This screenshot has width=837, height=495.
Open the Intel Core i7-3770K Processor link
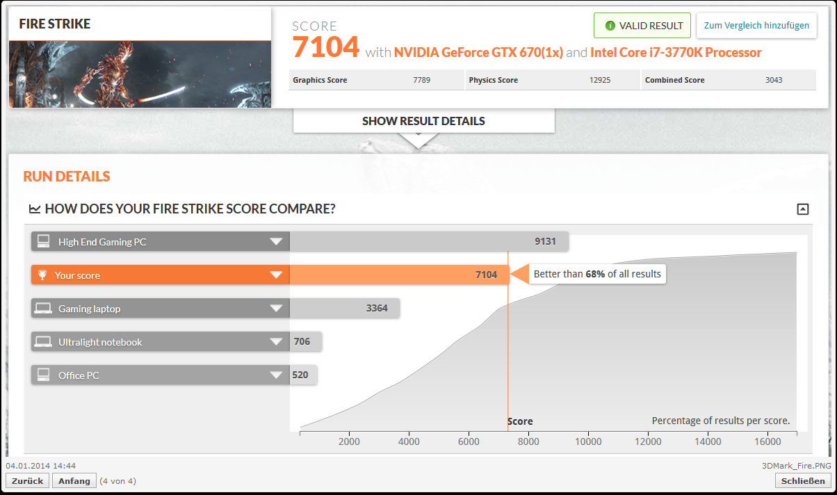pyautogui.click(x=676, y=53)
